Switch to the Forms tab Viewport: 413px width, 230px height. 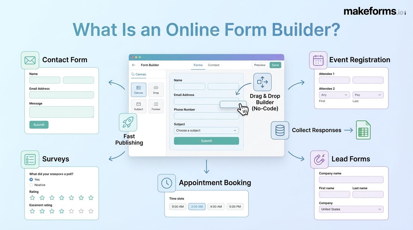(x=198, y=65)
